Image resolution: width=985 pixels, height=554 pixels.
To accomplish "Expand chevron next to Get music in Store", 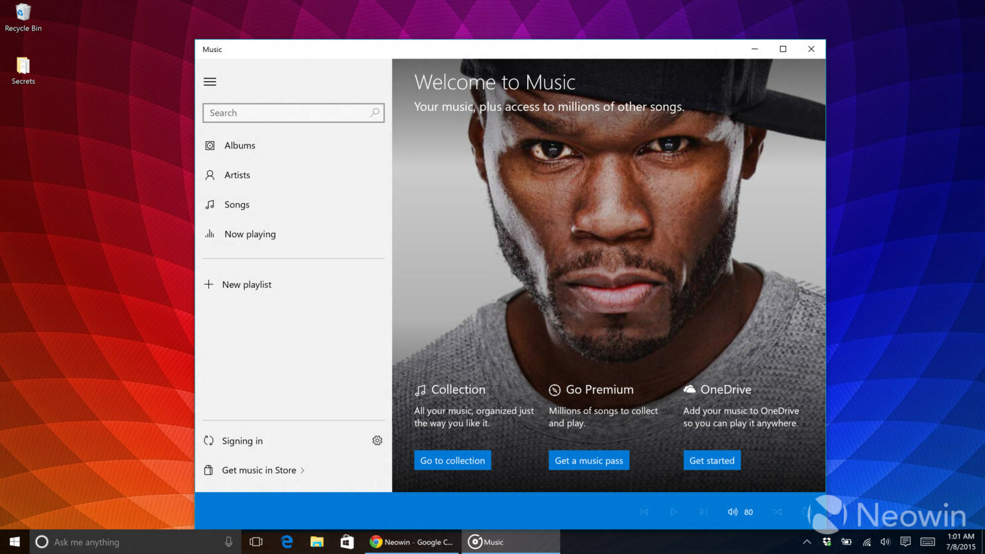I will pos(303,470).
